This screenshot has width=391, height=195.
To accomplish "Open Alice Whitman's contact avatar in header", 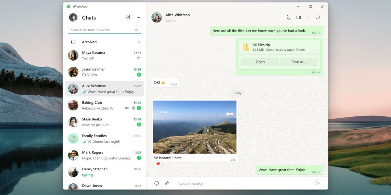I will point(157,18).
